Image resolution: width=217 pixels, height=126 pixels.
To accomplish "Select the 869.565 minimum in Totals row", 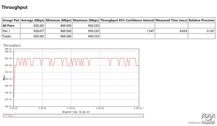I will pos(66,36).
